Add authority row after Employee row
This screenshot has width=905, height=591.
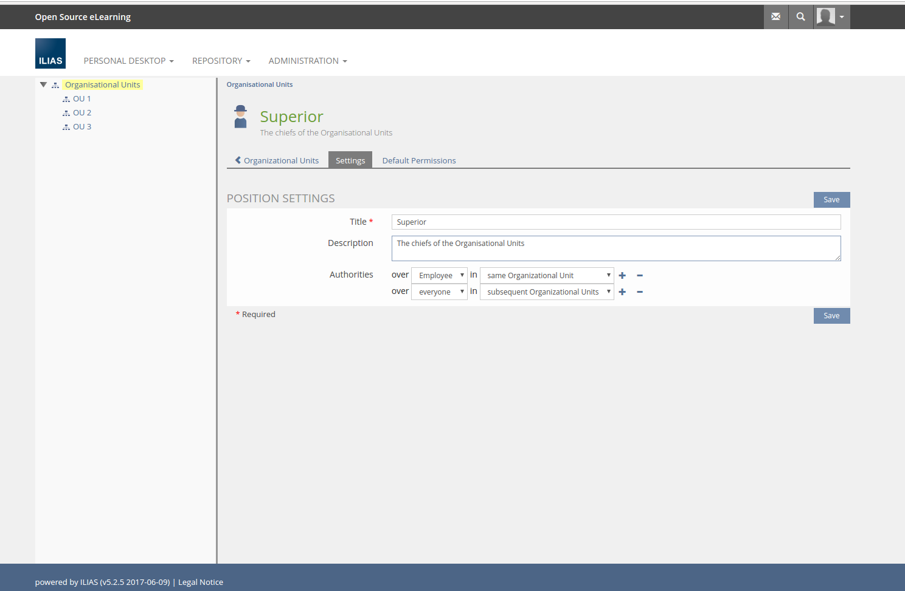tap(622, 276)
